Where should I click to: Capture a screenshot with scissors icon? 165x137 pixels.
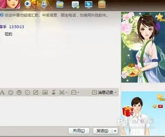point(62,92)
